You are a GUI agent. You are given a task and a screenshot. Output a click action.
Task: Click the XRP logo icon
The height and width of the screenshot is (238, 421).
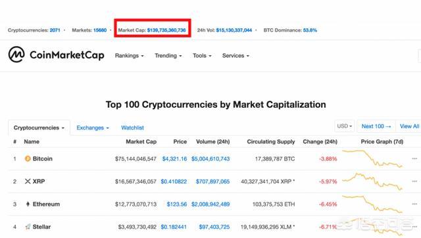pyautogui.click(x=28, y=181)
